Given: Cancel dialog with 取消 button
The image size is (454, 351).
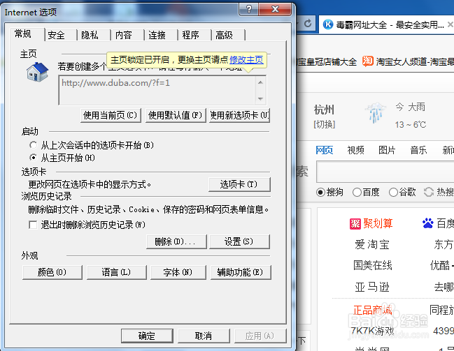Looking at the screenshot, I should [x=204, y=336].
